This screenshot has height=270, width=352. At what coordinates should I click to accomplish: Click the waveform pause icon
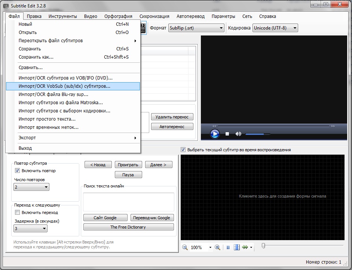227,247
